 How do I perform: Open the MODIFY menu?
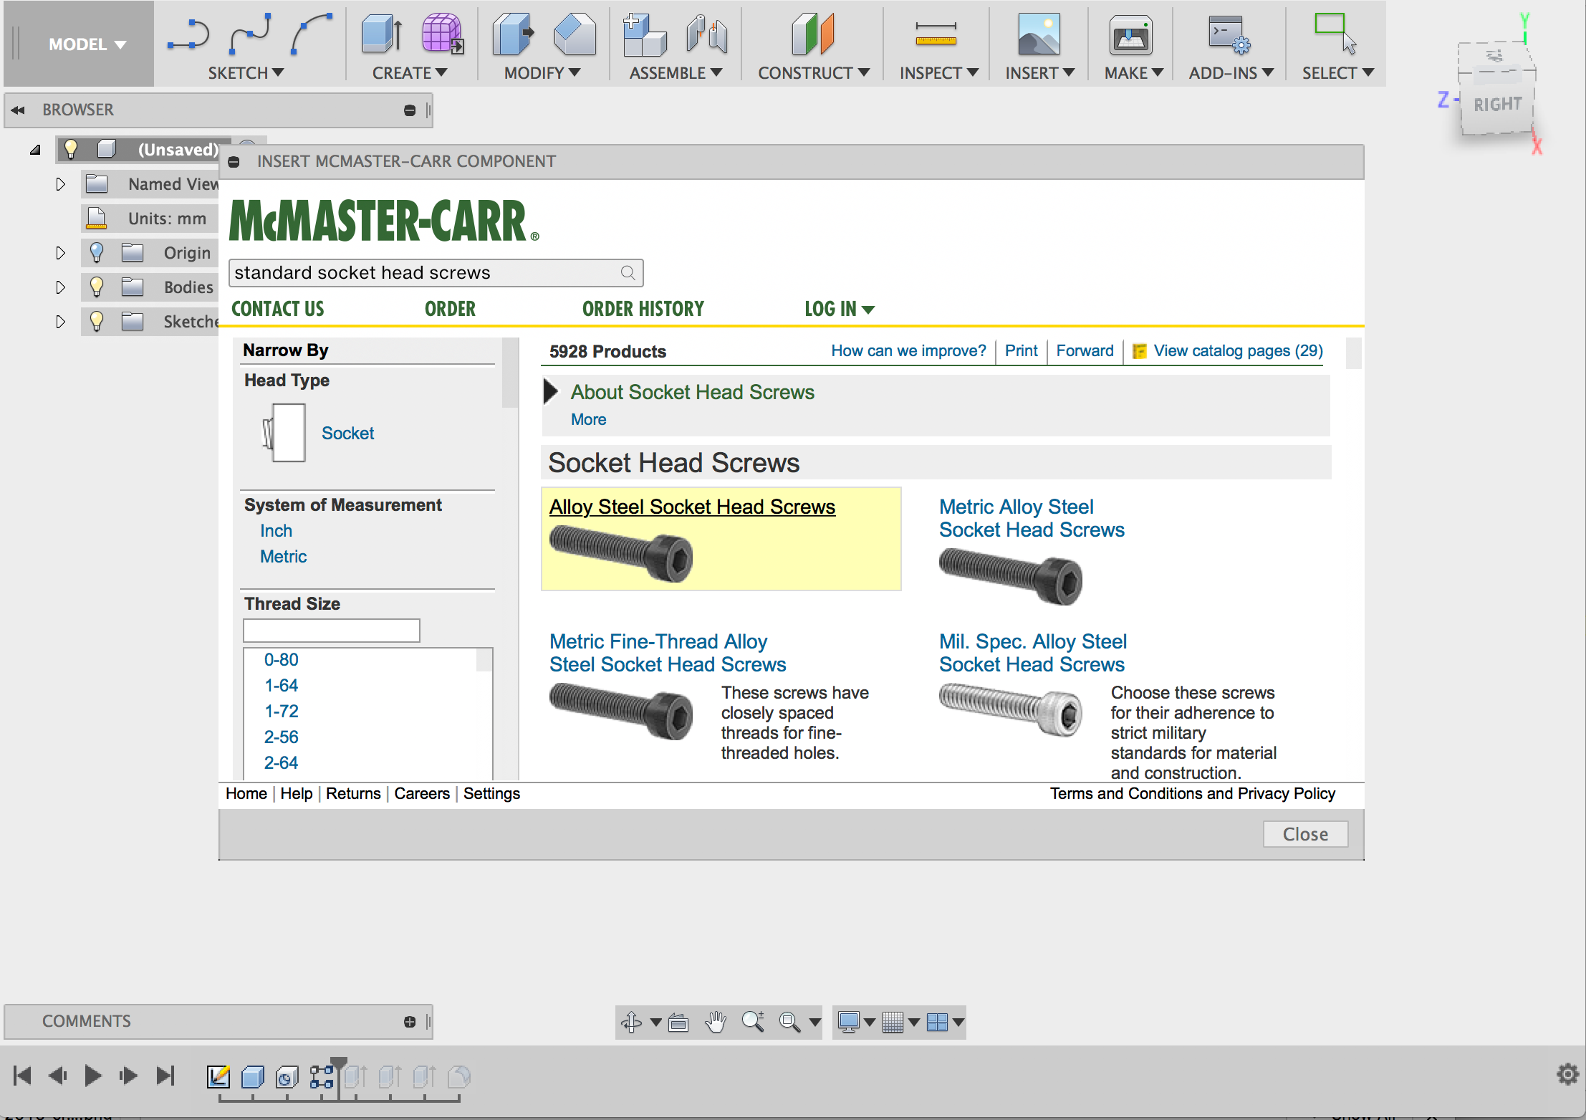point(542,72)
